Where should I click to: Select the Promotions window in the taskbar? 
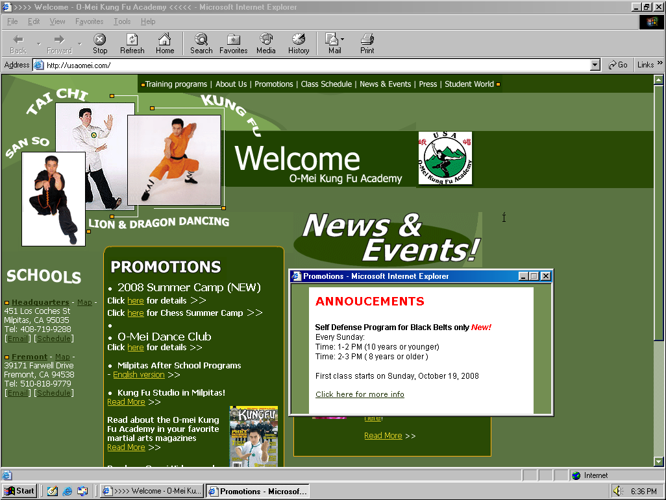(x=257, y=491)
